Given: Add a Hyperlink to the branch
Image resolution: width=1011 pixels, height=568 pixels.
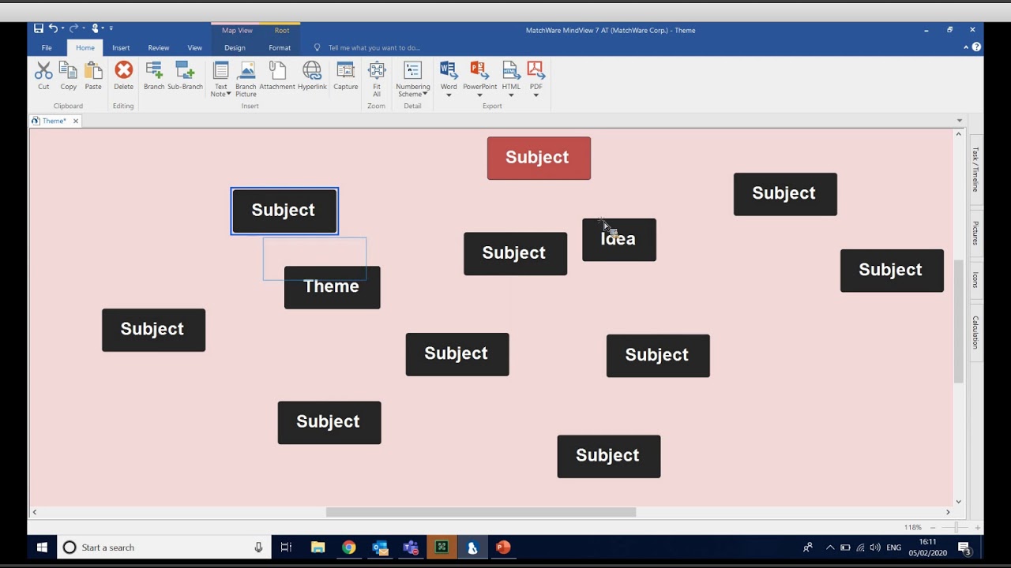Looking at the screenshot, I should click(x=312, y=77).
